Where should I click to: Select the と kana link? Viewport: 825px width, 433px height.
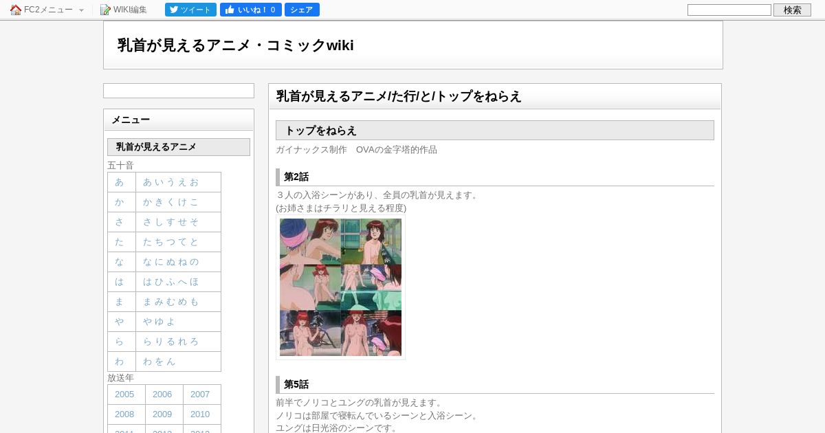tap(194, 242)
